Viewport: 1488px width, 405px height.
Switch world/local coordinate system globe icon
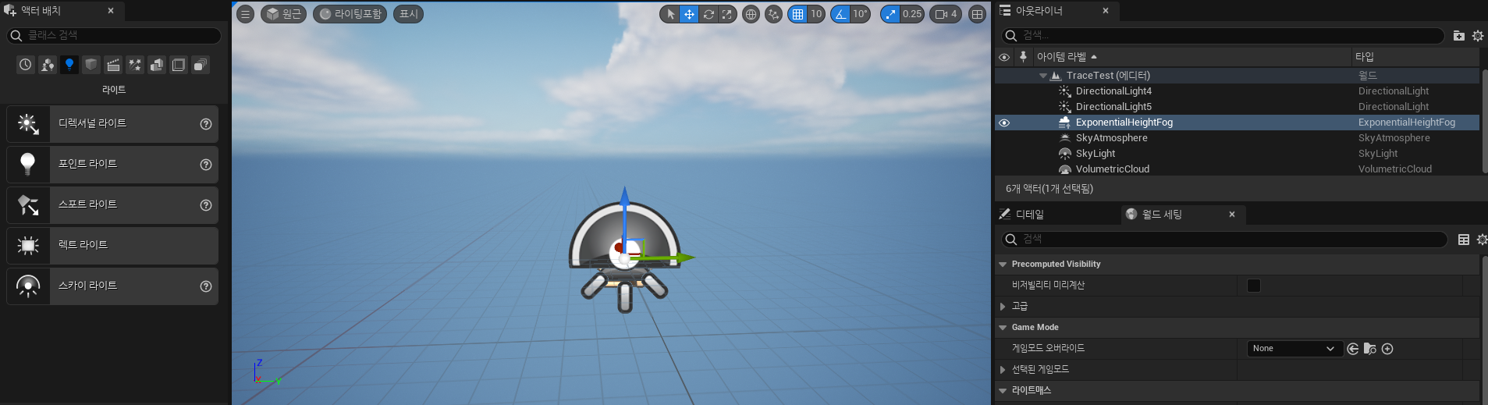click(751, 14)
